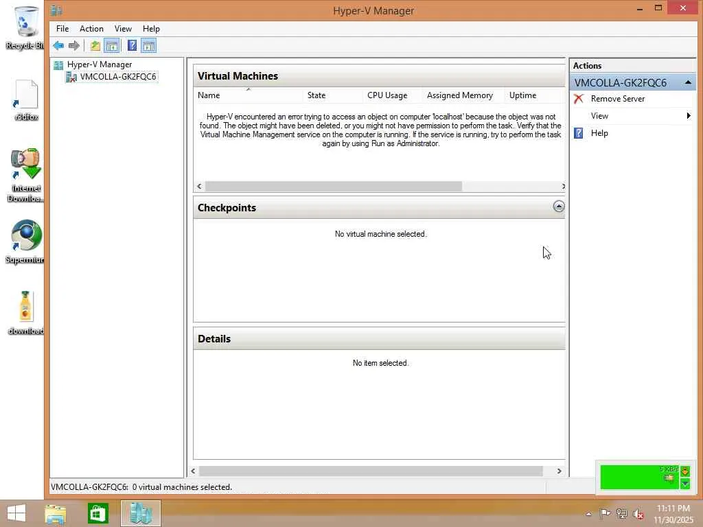
Task: Click Action Center flag tray icon
Action: pyautogui.click(x=605, y=514)
